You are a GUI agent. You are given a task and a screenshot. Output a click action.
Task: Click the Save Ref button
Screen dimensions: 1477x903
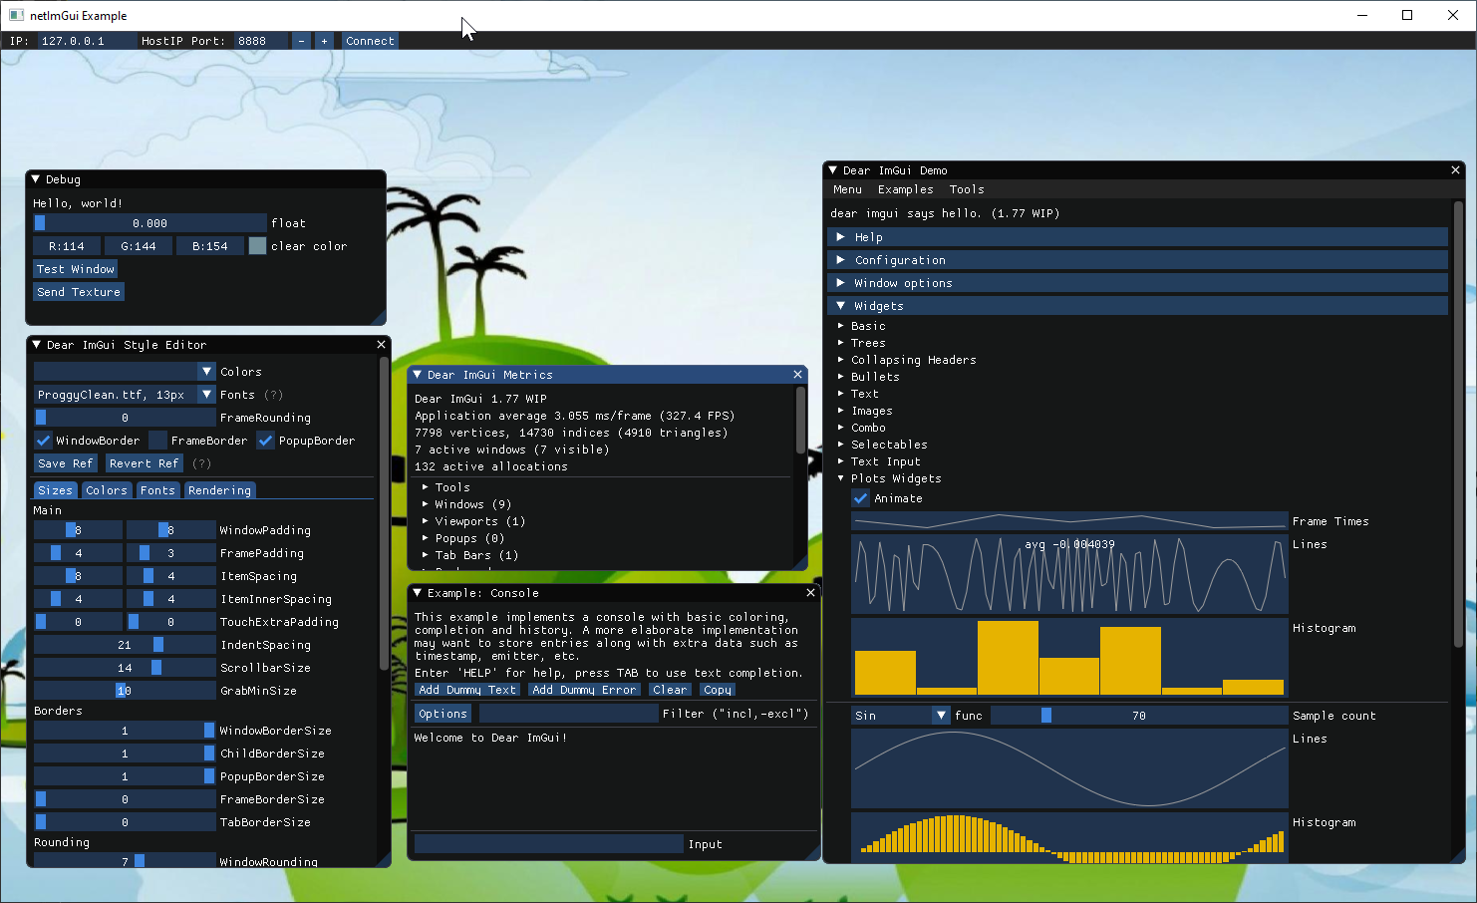point(65,463)
